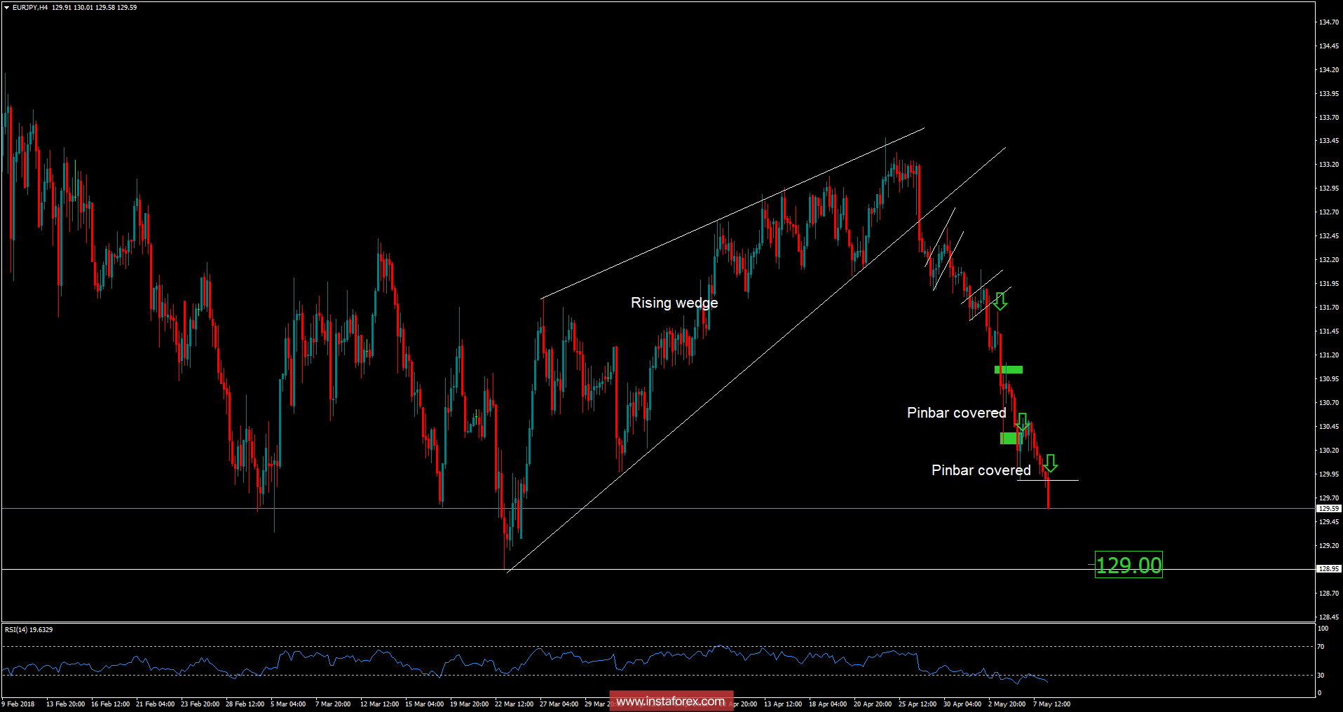Click the 134.70 price axis label
This screenshot has height=712, width=1343.
pos(1329,22)
